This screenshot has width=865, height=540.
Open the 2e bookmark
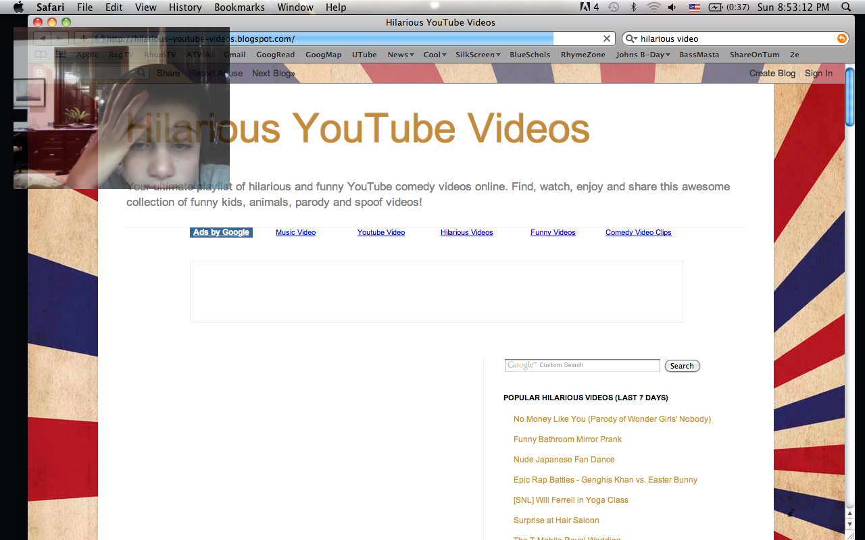794,55
